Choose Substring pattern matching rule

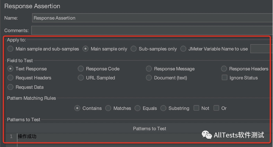(163, 108)
